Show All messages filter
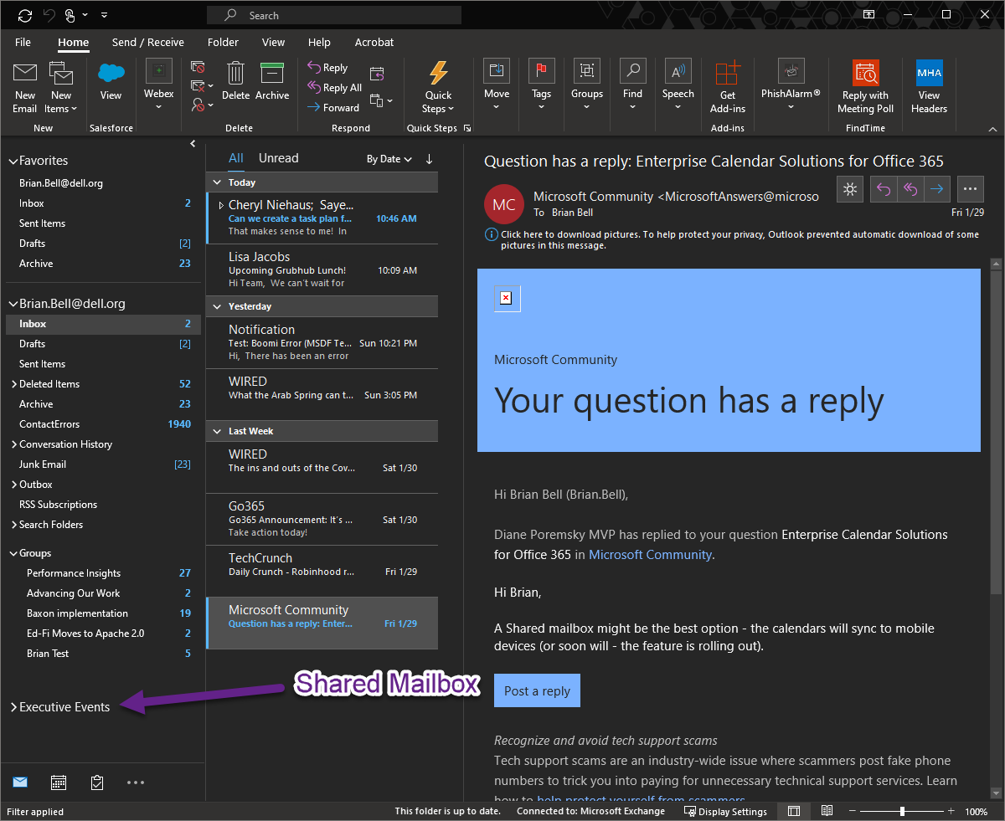This screenshot has width=1005, height=821. 236,158
